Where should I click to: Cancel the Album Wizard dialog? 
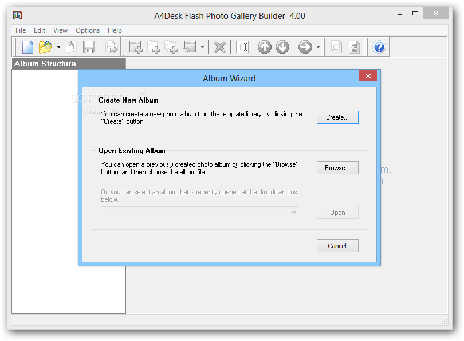pos(337,246)
